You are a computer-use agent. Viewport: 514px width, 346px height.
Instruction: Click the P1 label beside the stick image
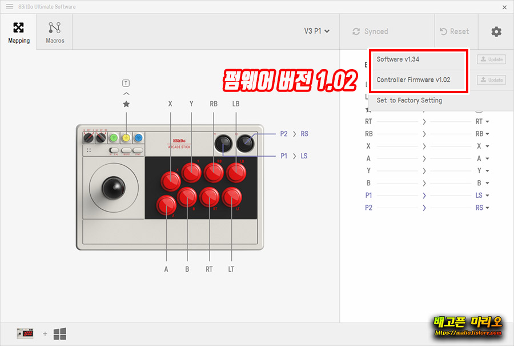point(284,156)
